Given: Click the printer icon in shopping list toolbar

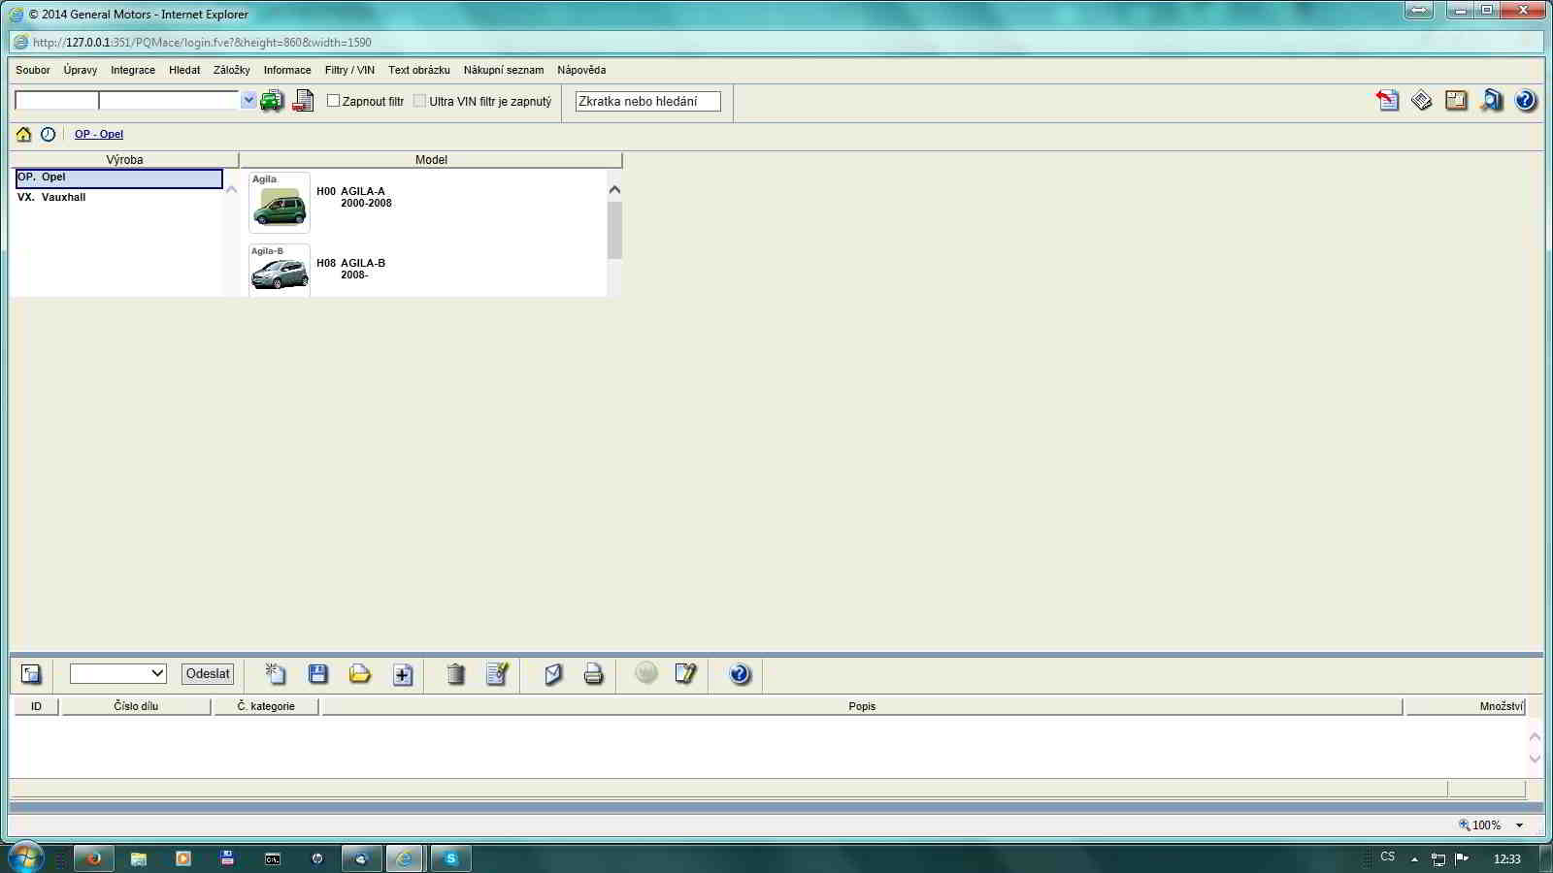Looking at the screenshot, I should point(593,674).
